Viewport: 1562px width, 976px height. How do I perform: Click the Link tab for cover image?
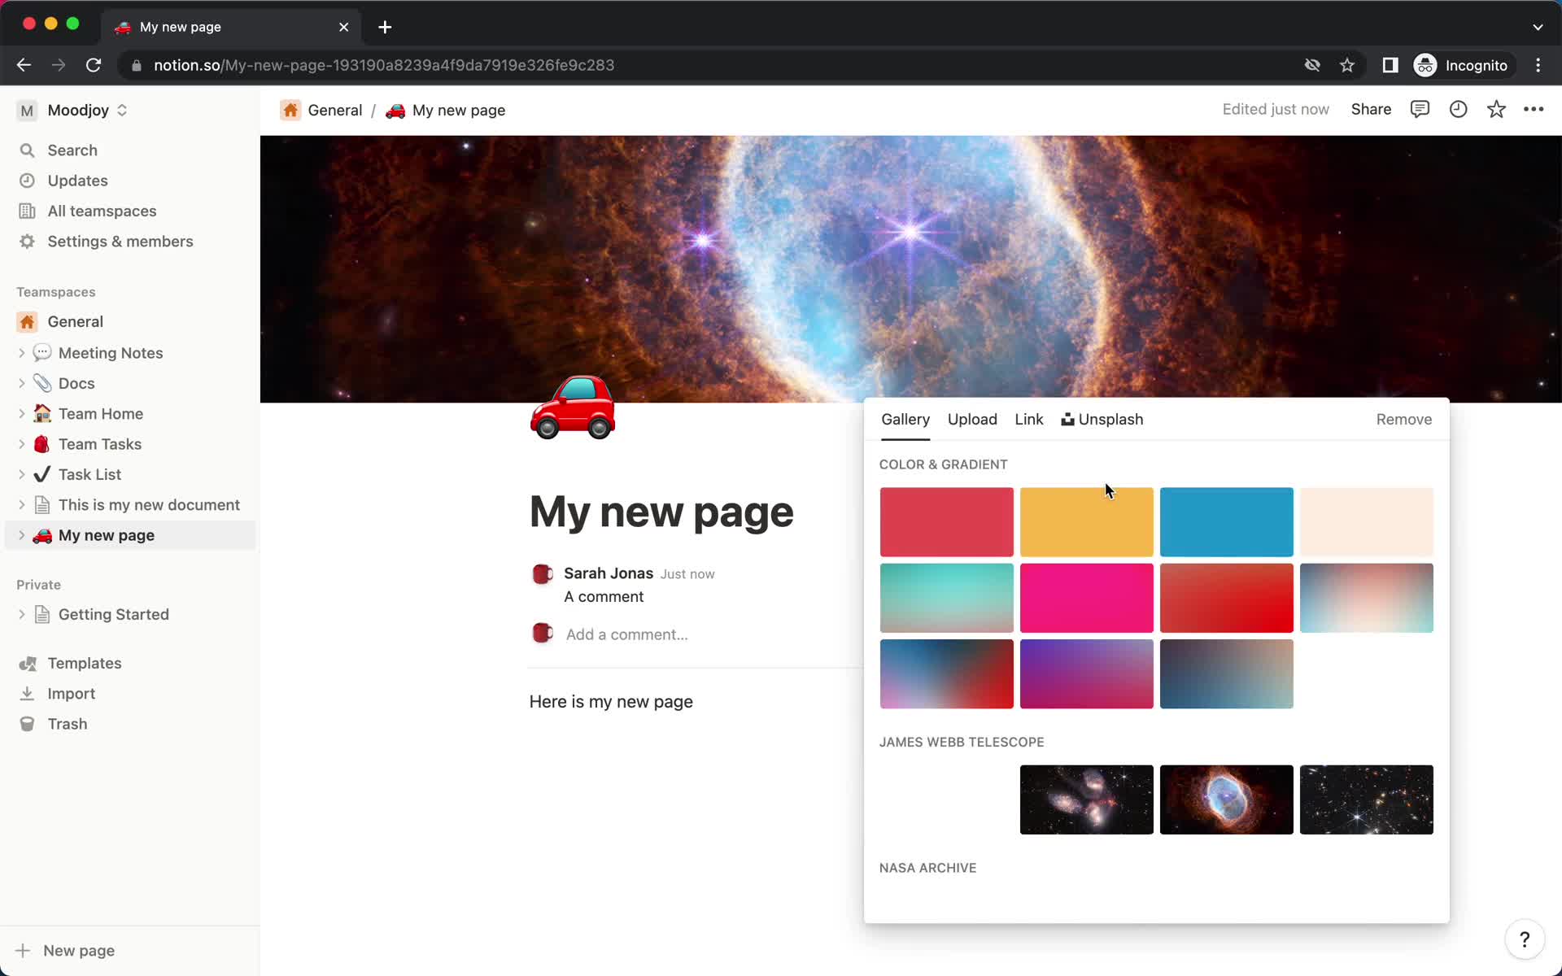tap(1030, 420)
